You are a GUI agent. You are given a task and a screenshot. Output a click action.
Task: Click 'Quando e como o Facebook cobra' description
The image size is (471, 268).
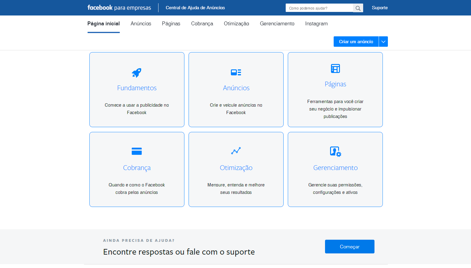137,188
